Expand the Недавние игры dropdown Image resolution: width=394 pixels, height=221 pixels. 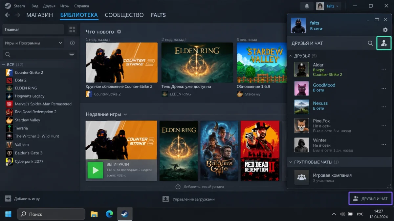[125, 115]
